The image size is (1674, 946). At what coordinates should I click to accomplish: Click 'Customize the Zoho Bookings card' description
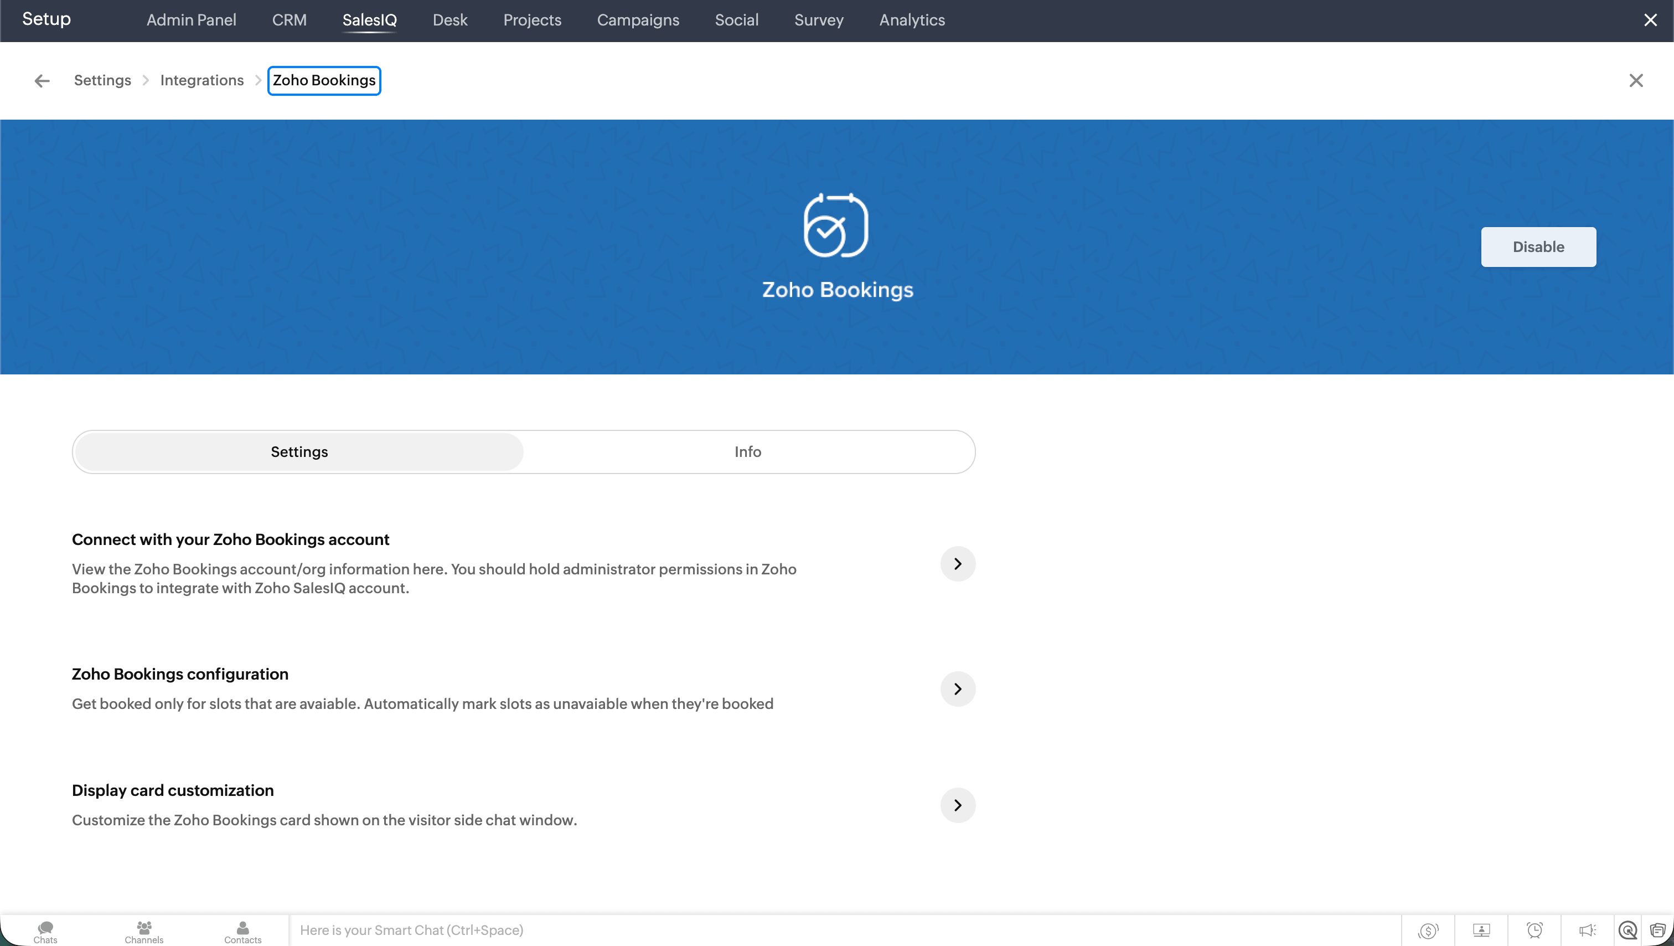pos(324,820)
